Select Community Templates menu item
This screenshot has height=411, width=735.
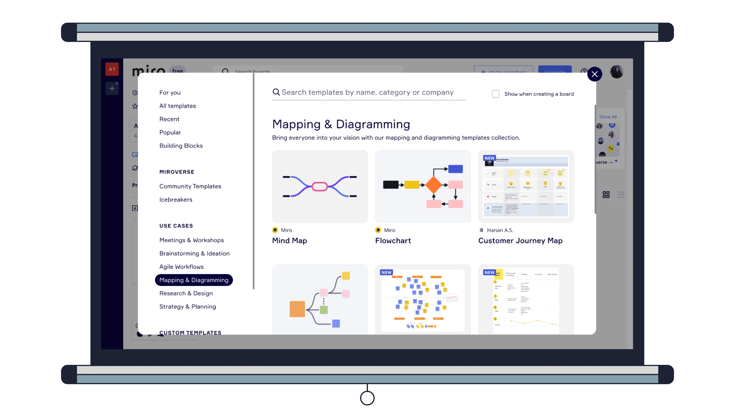[x=190, y=186]
